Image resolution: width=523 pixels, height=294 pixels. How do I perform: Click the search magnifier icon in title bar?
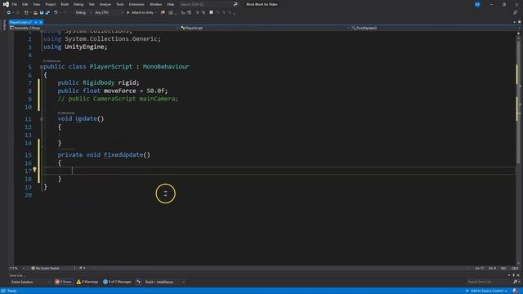coord(235,4)
